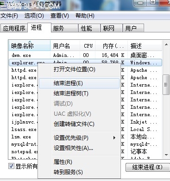Screen dimensions: 170x181
Task: Switch to the 应用程序 tab
Action: point(14,28)
